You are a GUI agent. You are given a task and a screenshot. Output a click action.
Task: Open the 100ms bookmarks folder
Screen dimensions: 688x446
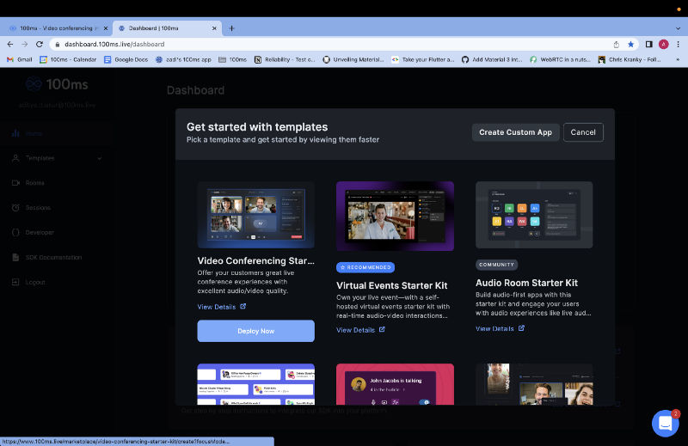(232, 59)
